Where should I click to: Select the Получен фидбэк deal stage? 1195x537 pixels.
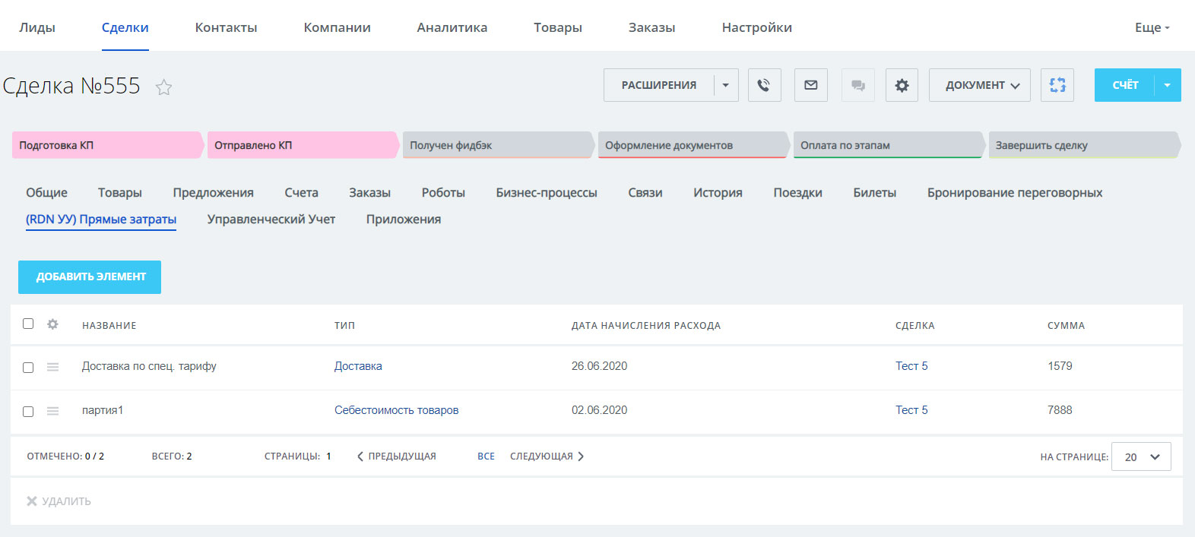tap(496, 145)
